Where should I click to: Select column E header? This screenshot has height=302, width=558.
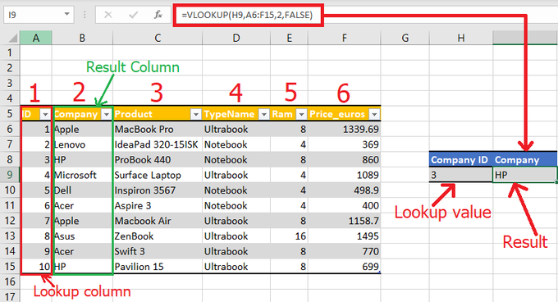pos(290,38)
